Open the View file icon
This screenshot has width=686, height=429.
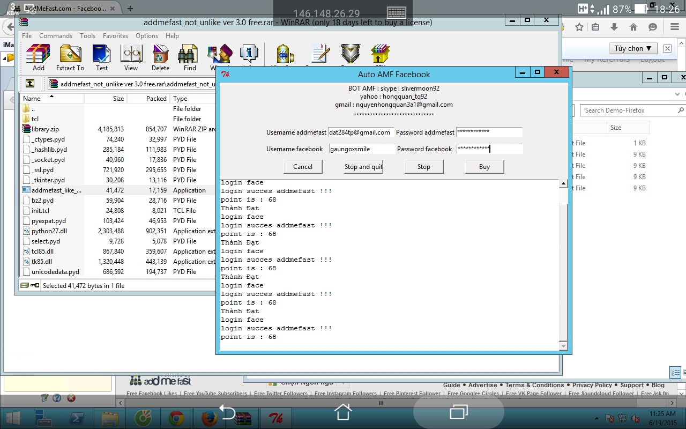[x=131, y=54]
